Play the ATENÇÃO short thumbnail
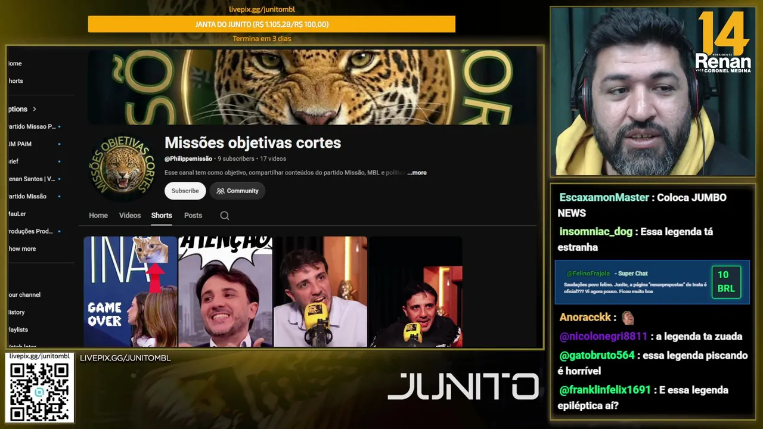763x429 pixels. click(x=225, y=291)
